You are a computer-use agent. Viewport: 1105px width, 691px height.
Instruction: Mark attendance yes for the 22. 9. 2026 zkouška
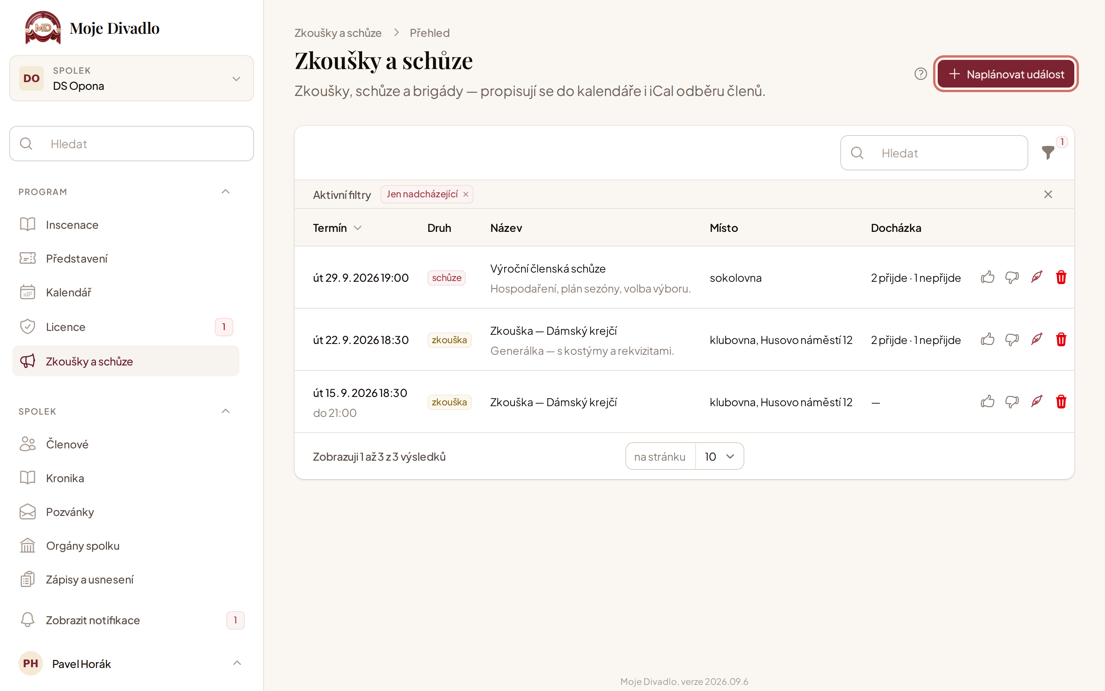tap(987, 340)
